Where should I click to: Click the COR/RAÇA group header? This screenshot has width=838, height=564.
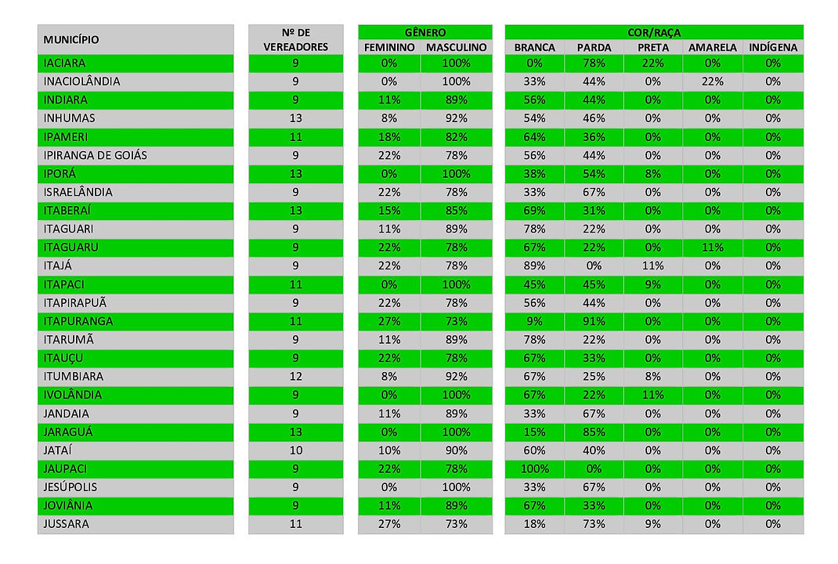click(654, 32)
